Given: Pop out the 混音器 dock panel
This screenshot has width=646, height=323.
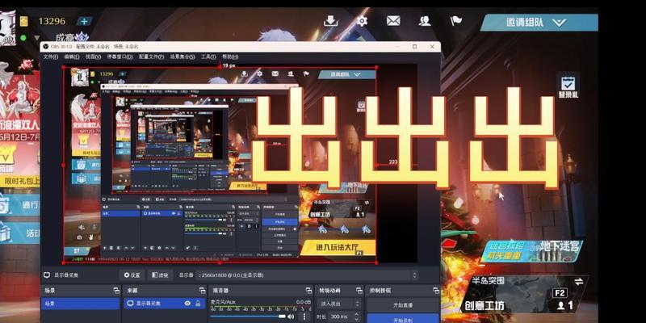Looking at the screenshot, I should pos(308,291).
